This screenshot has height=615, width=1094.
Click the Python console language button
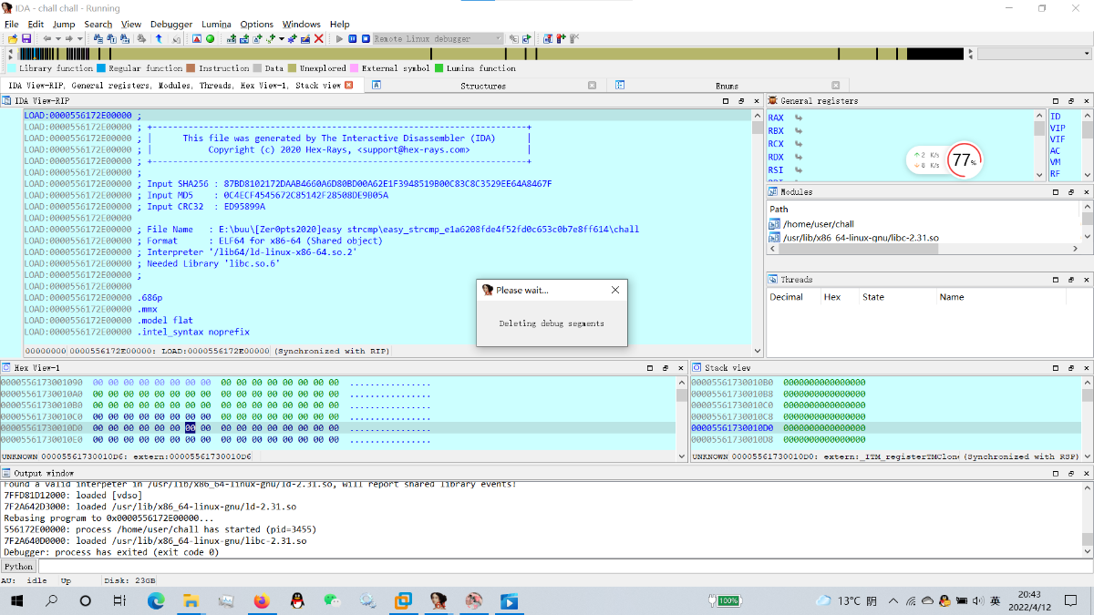(x=18, y=567)
